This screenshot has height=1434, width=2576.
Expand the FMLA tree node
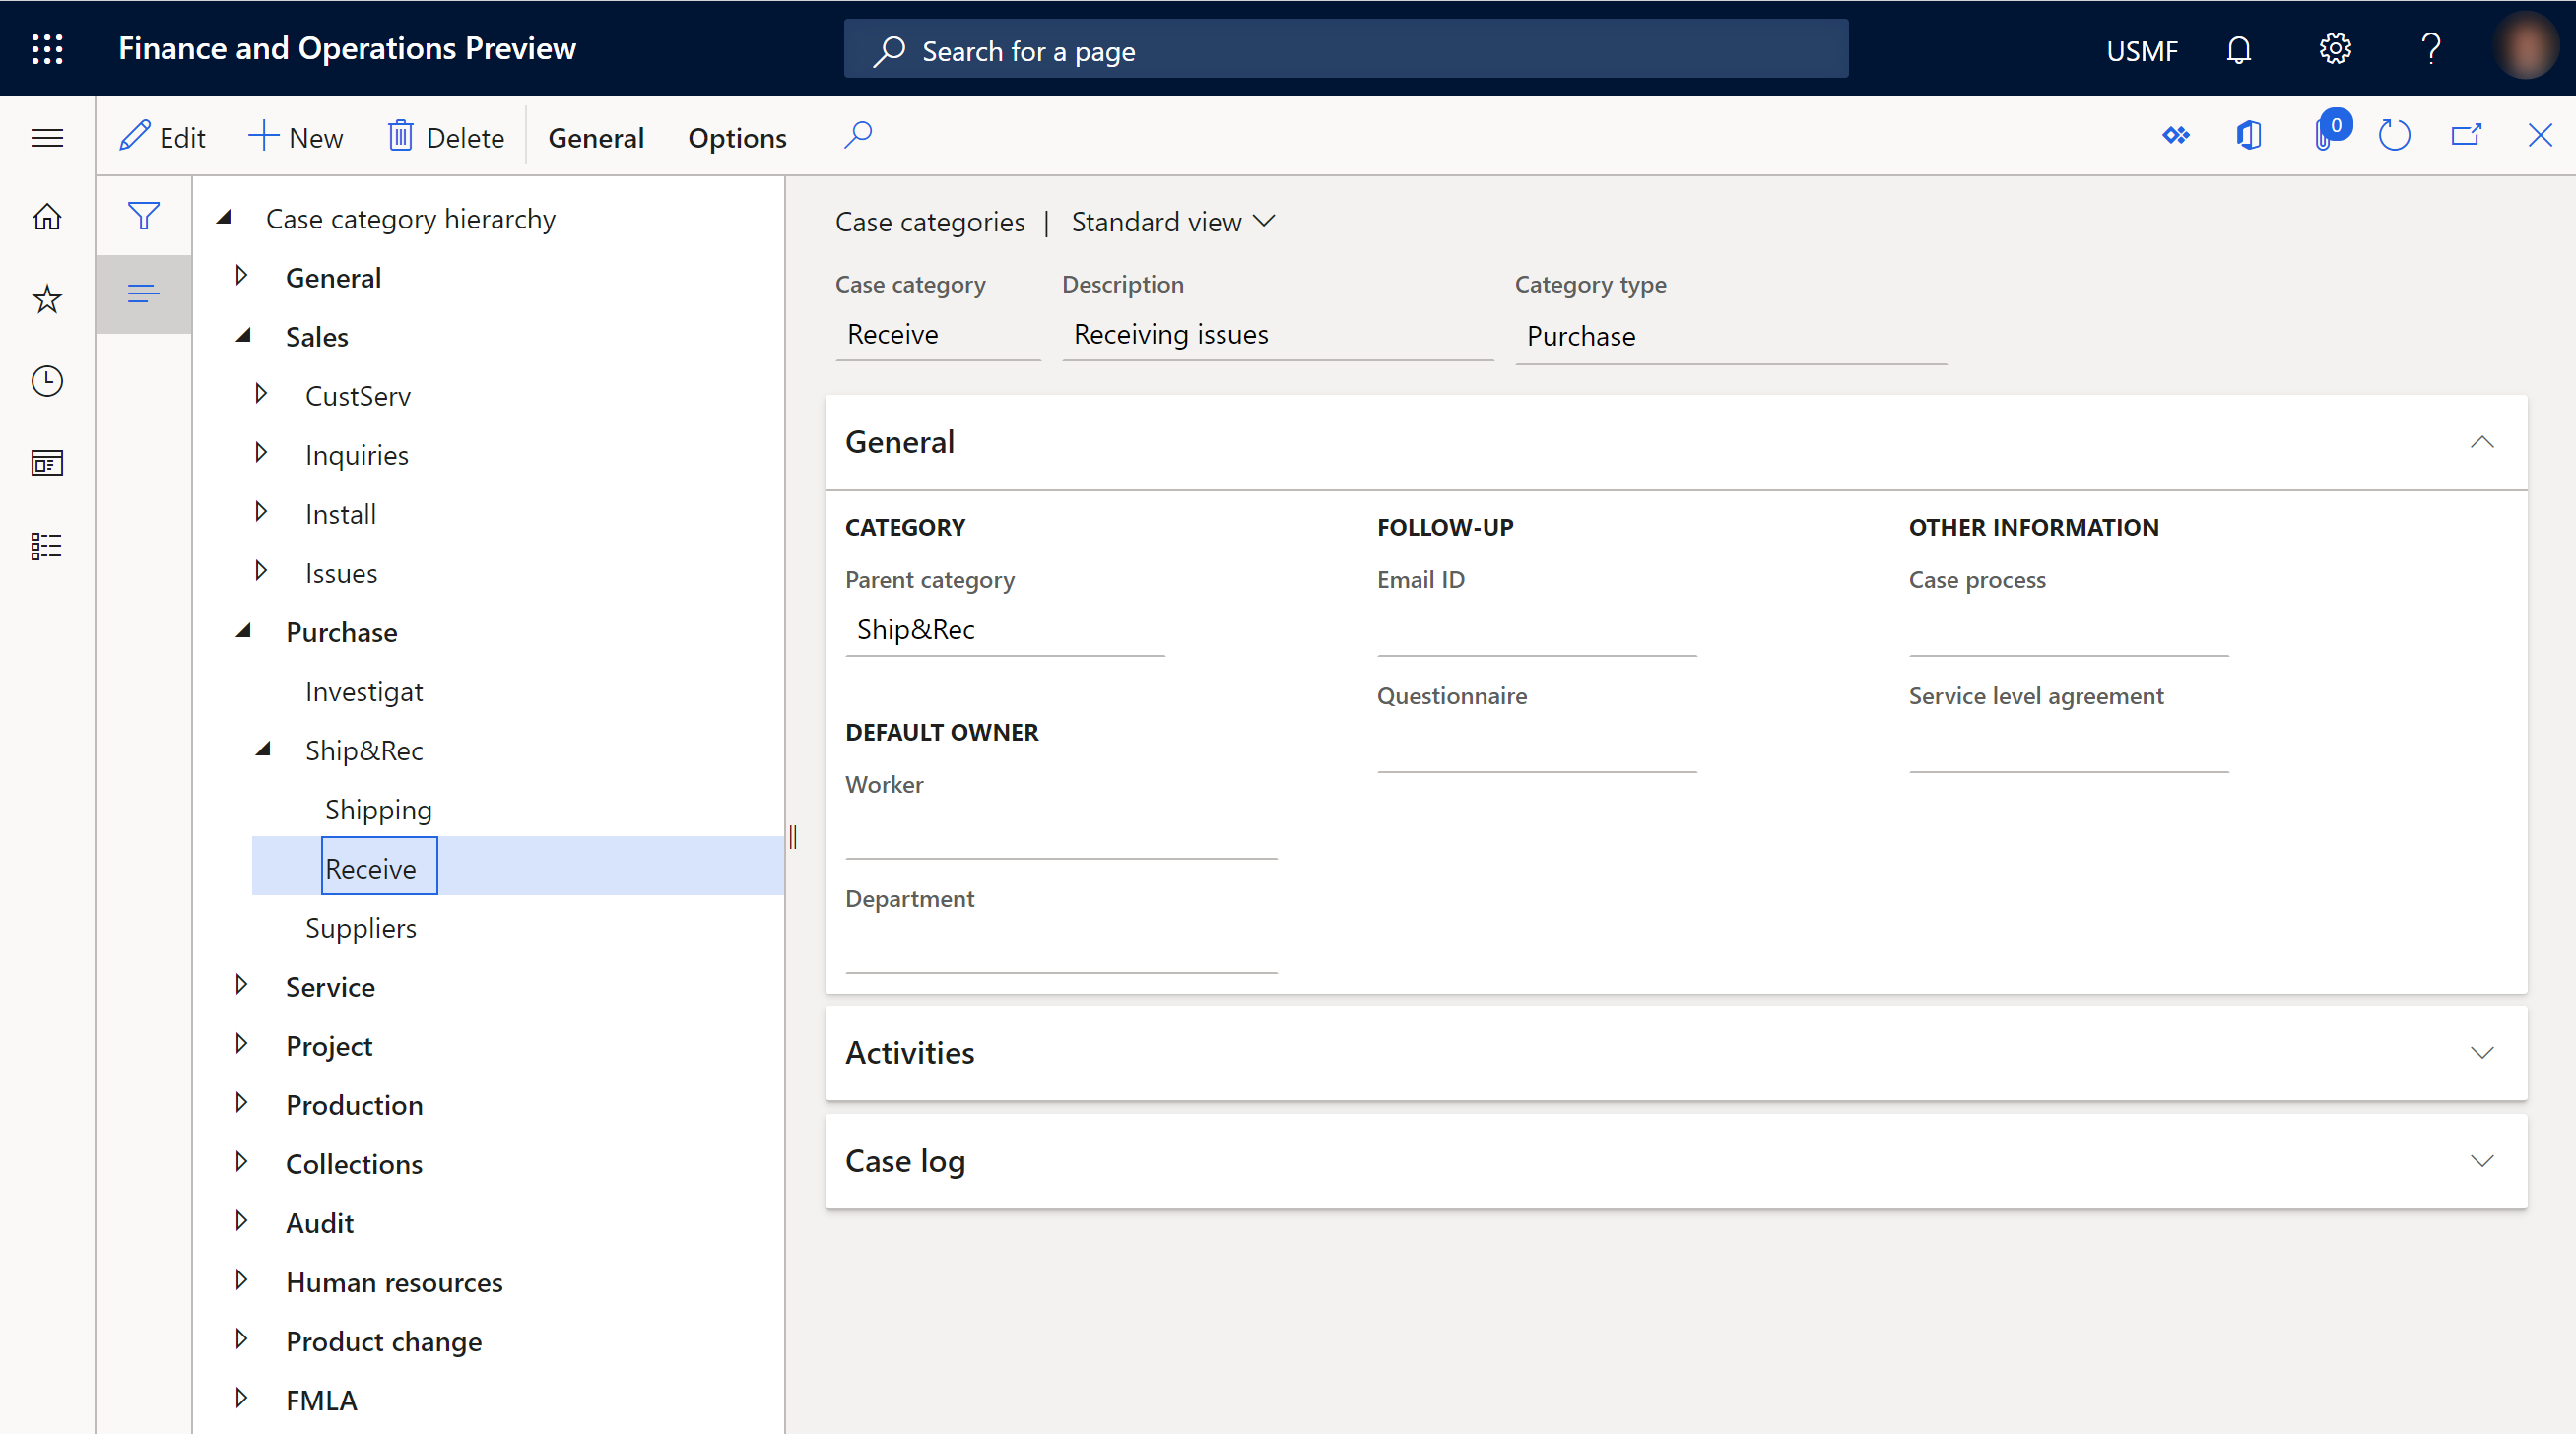coord(241,1397)
